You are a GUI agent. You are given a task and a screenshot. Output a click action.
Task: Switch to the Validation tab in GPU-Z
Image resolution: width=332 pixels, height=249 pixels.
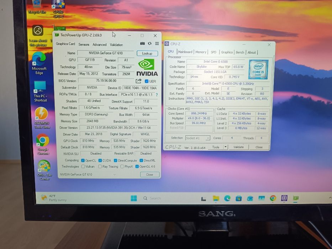click(116, 45)
